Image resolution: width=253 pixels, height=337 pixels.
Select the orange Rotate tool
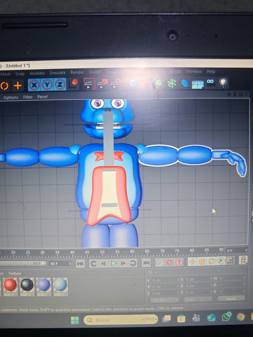[x=4, y=86]
